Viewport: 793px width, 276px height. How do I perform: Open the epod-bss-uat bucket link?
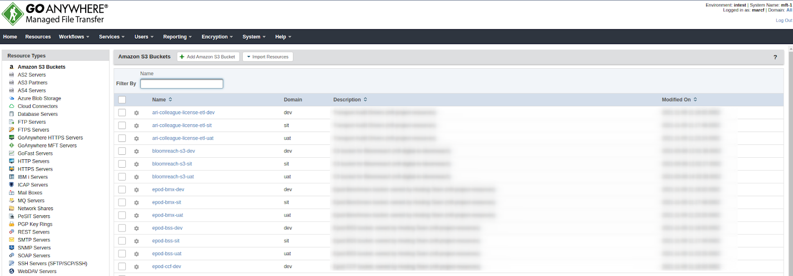point(167,254)
